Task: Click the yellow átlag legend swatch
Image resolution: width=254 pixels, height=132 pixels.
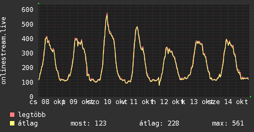Action: [12, 123]
